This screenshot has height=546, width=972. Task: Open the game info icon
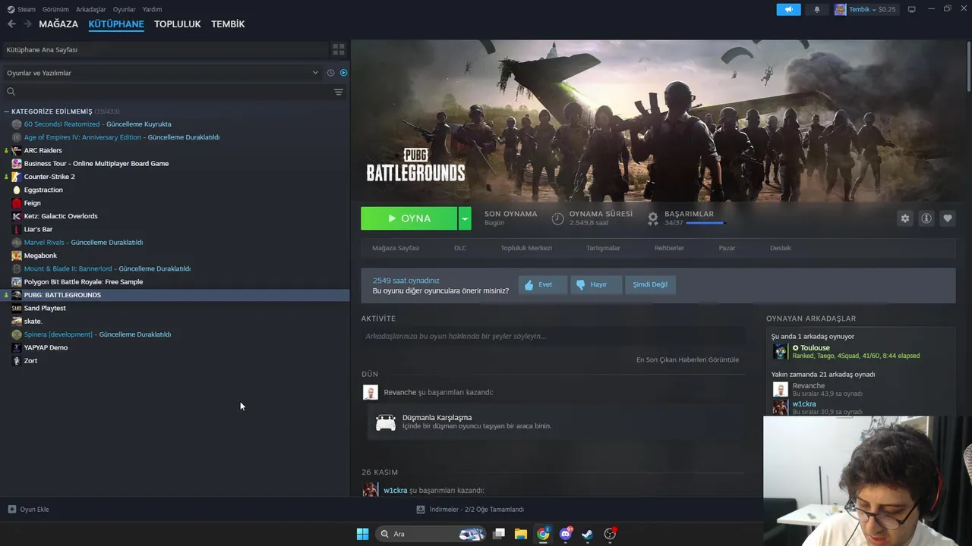(x=926, y=218)
